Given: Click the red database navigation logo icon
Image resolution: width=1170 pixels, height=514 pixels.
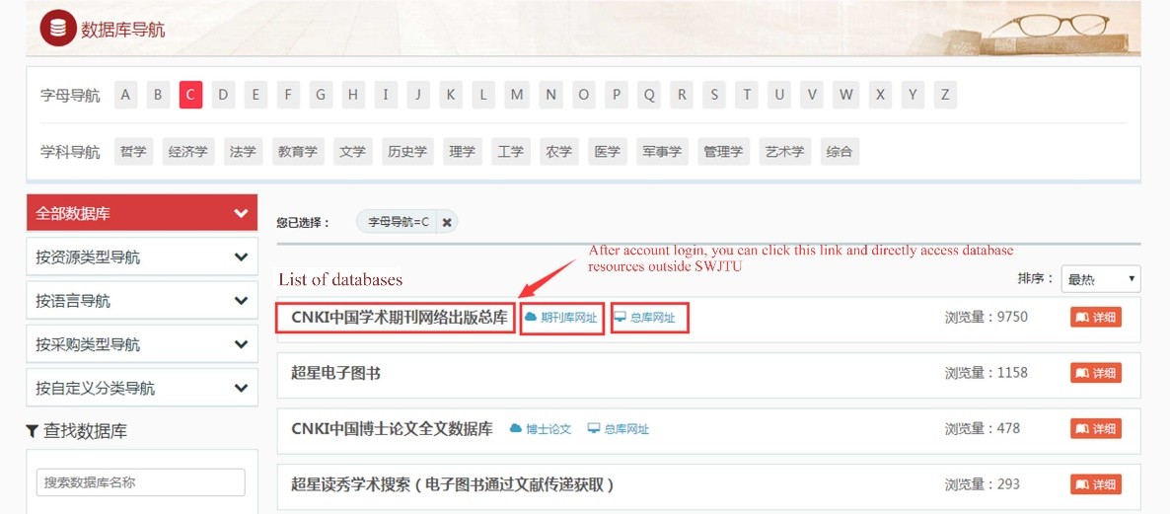Looking at the screenshot, I should (58, 29).
